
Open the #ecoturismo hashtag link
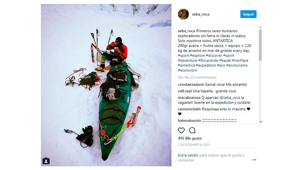(237, 65)
